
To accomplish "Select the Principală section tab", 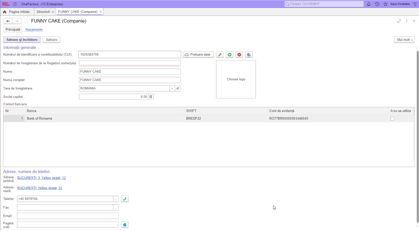I will (x=13, y=30).
